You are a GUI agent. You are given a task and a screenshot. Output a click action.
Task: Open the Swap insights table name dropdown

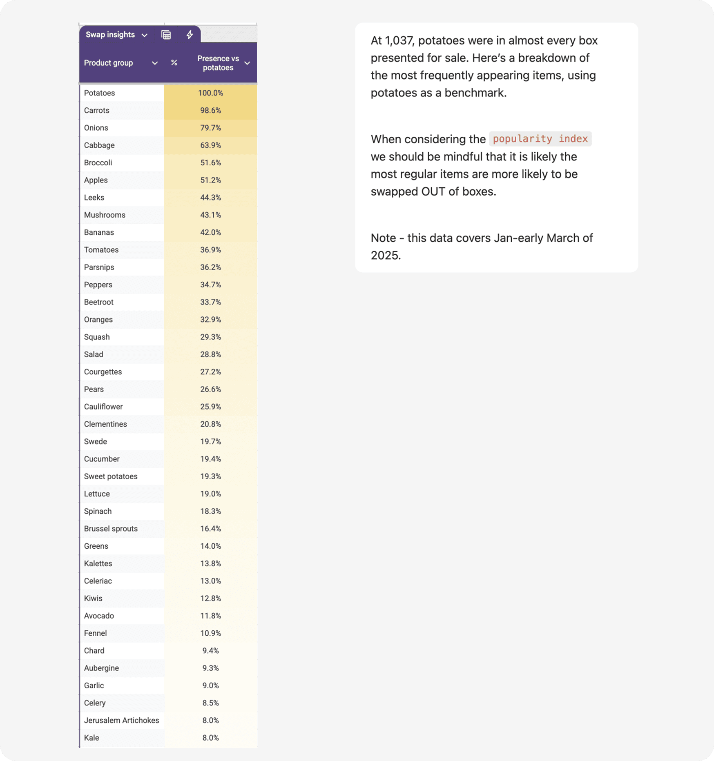click(x=145, y=35)
